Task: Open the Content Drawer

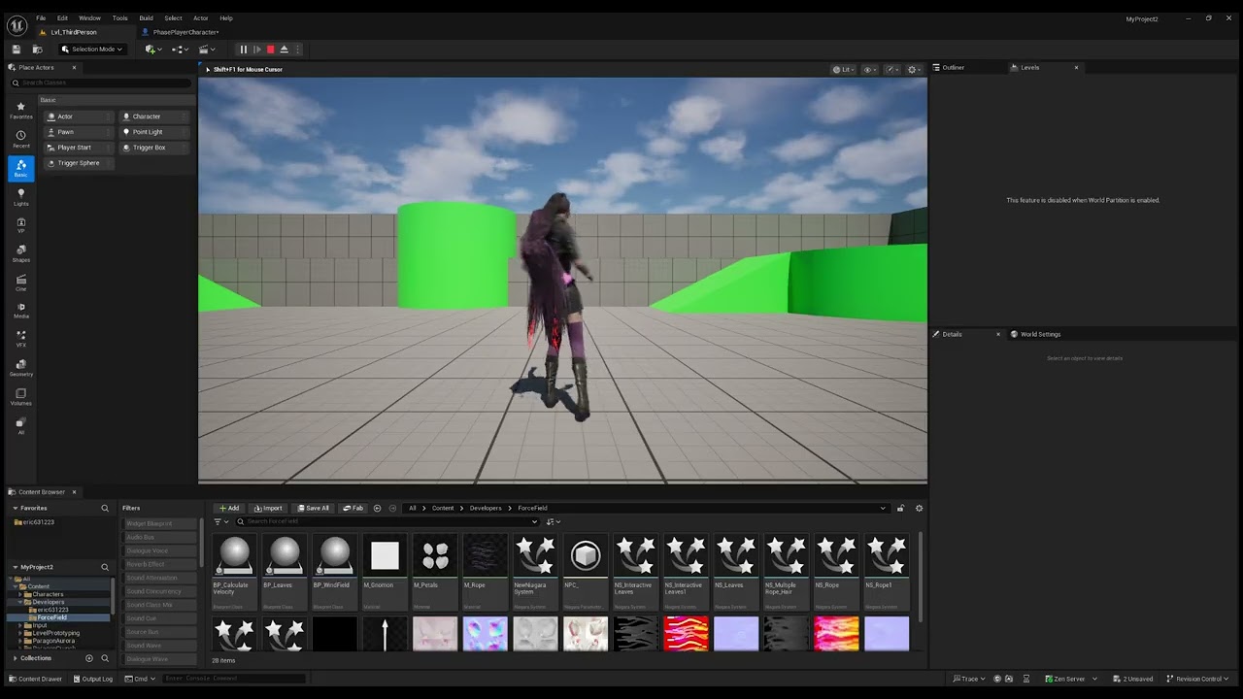Action: [x=35, y=679]
